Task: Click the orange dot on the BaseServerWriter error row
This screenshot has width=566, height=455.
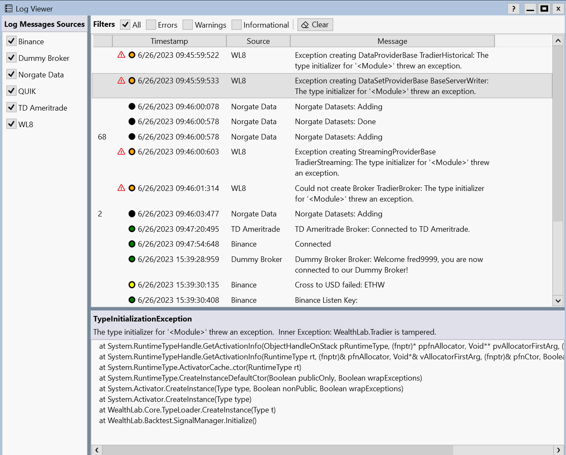Action: [x=132, y=81]
